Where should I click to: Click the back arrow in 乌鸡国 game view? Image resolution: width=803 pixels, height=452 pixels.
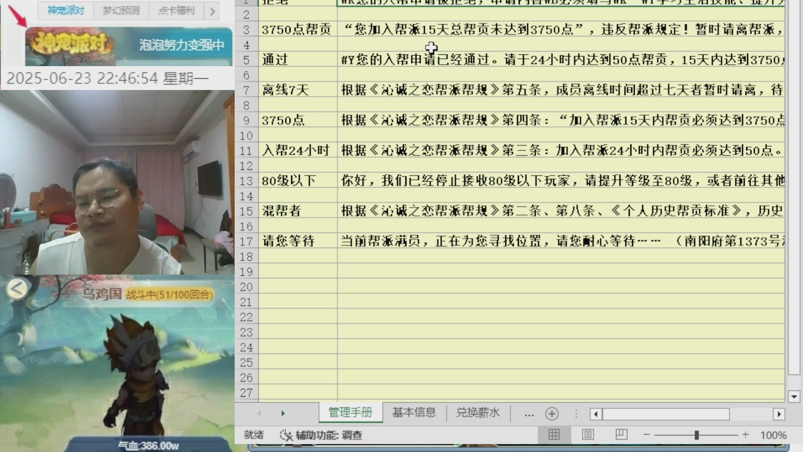pos(17,288)
